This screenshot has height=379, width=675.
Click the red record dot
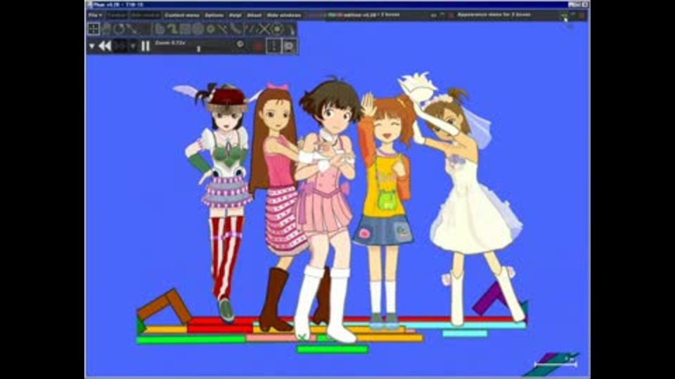coord(257,46)
